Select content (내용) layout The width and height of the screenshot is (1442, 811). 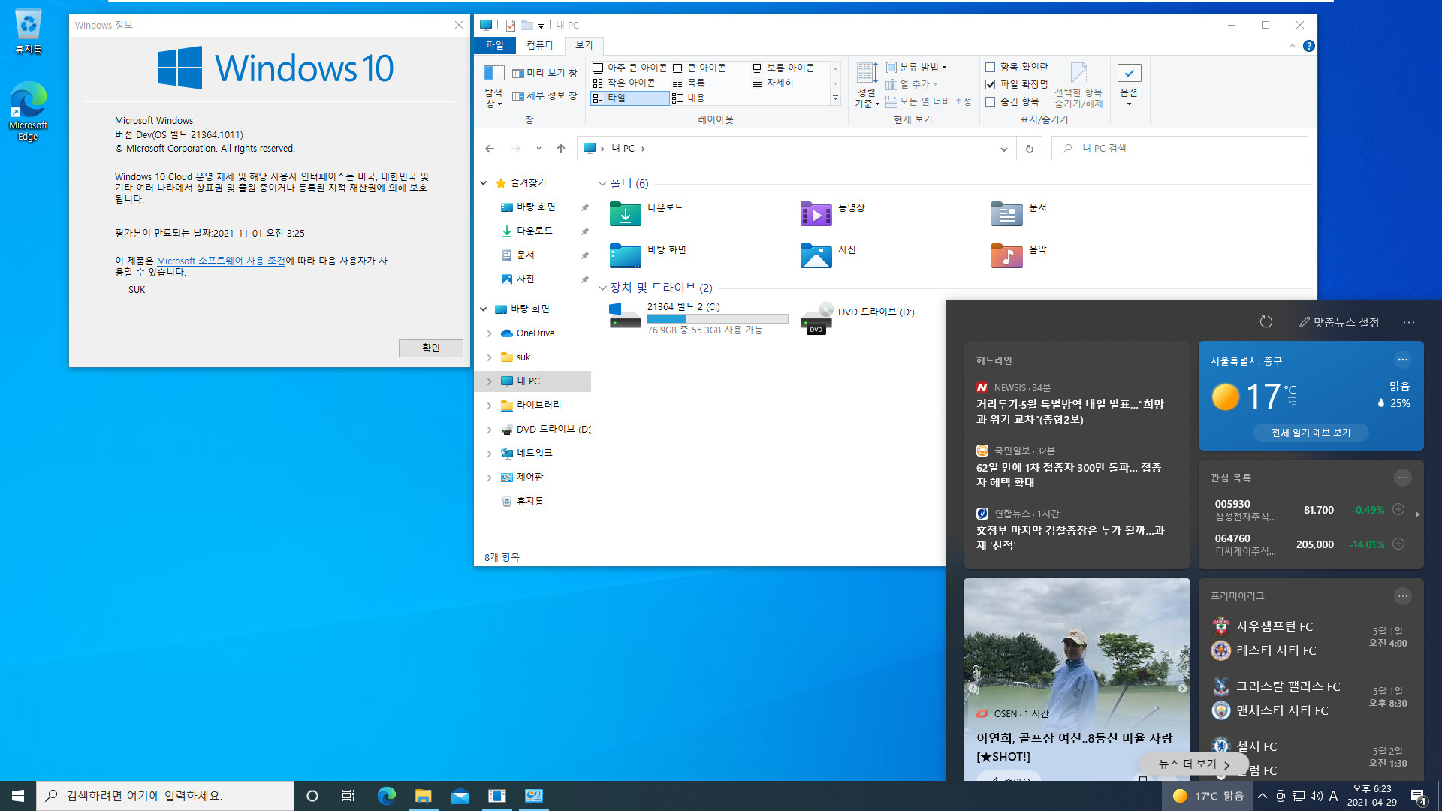689,98
